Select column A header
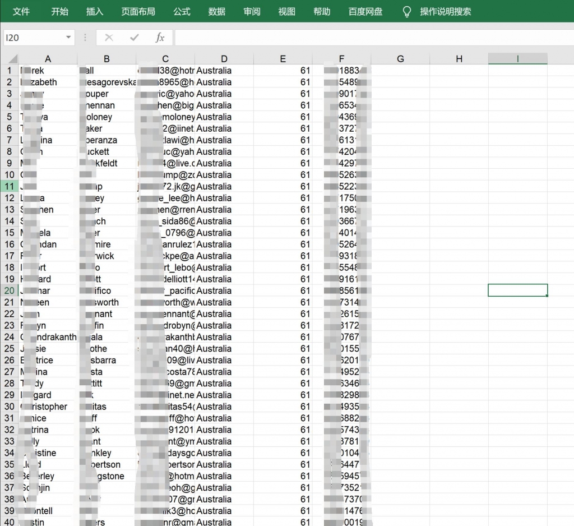574x526 pixels. (48, 59)
